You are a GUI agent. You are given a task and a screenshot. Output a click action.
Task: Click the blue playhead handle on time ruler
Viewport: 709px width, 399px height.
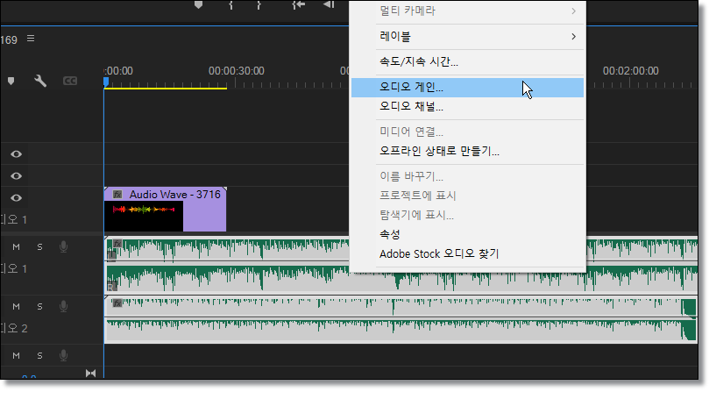click(x=106, y=82)
